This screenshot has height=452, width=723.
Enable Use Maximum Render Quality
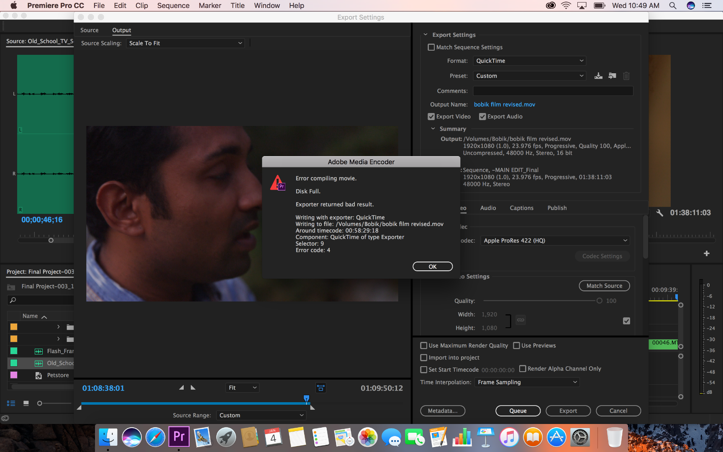click(423, 345)
